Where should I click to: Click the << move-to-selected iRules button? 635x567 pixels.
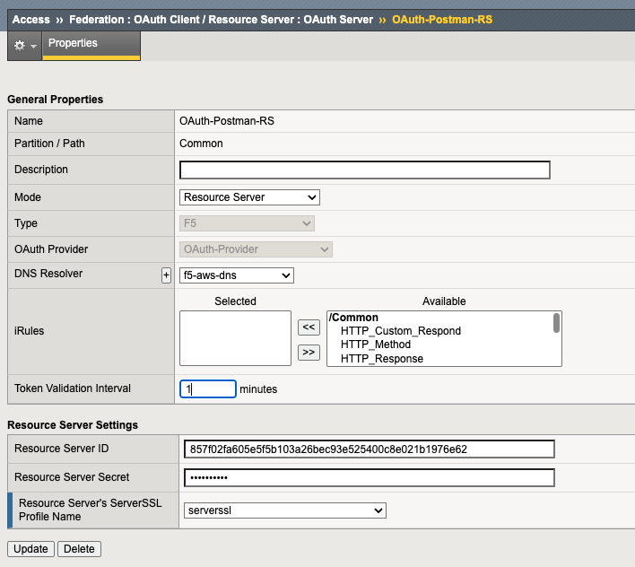pyautogui.click(x=309, y=327)
